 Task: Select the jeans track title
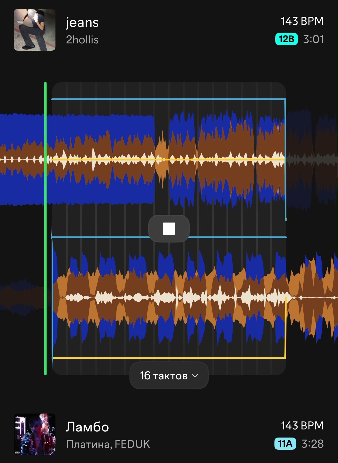coord(82,23)
